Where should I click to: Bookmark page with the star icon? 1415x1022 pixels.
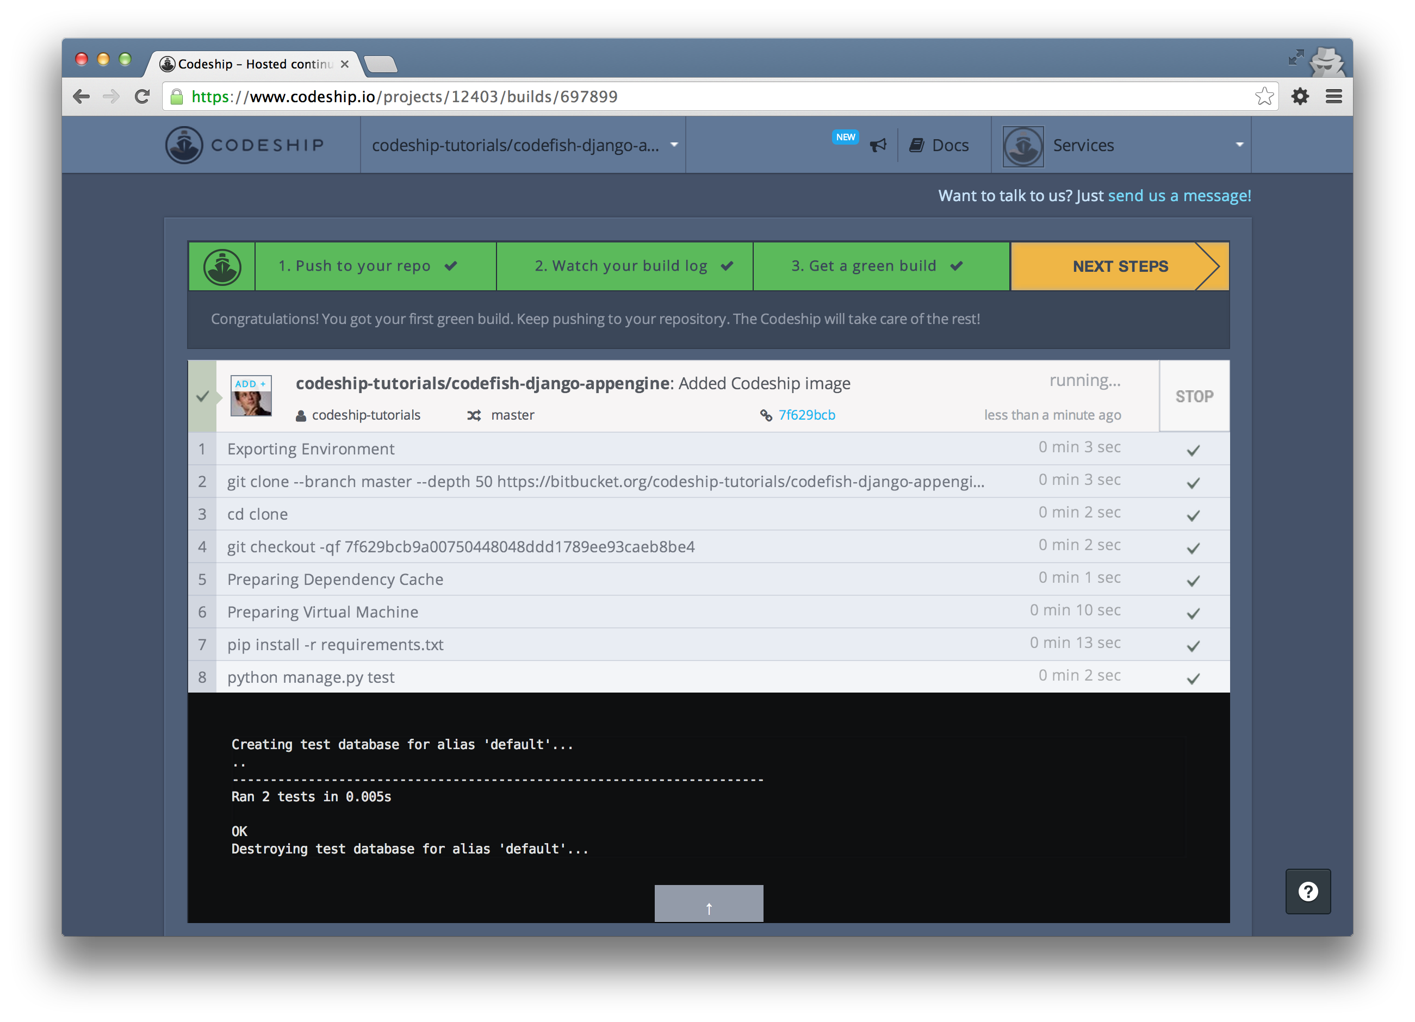click(1264, 97)
